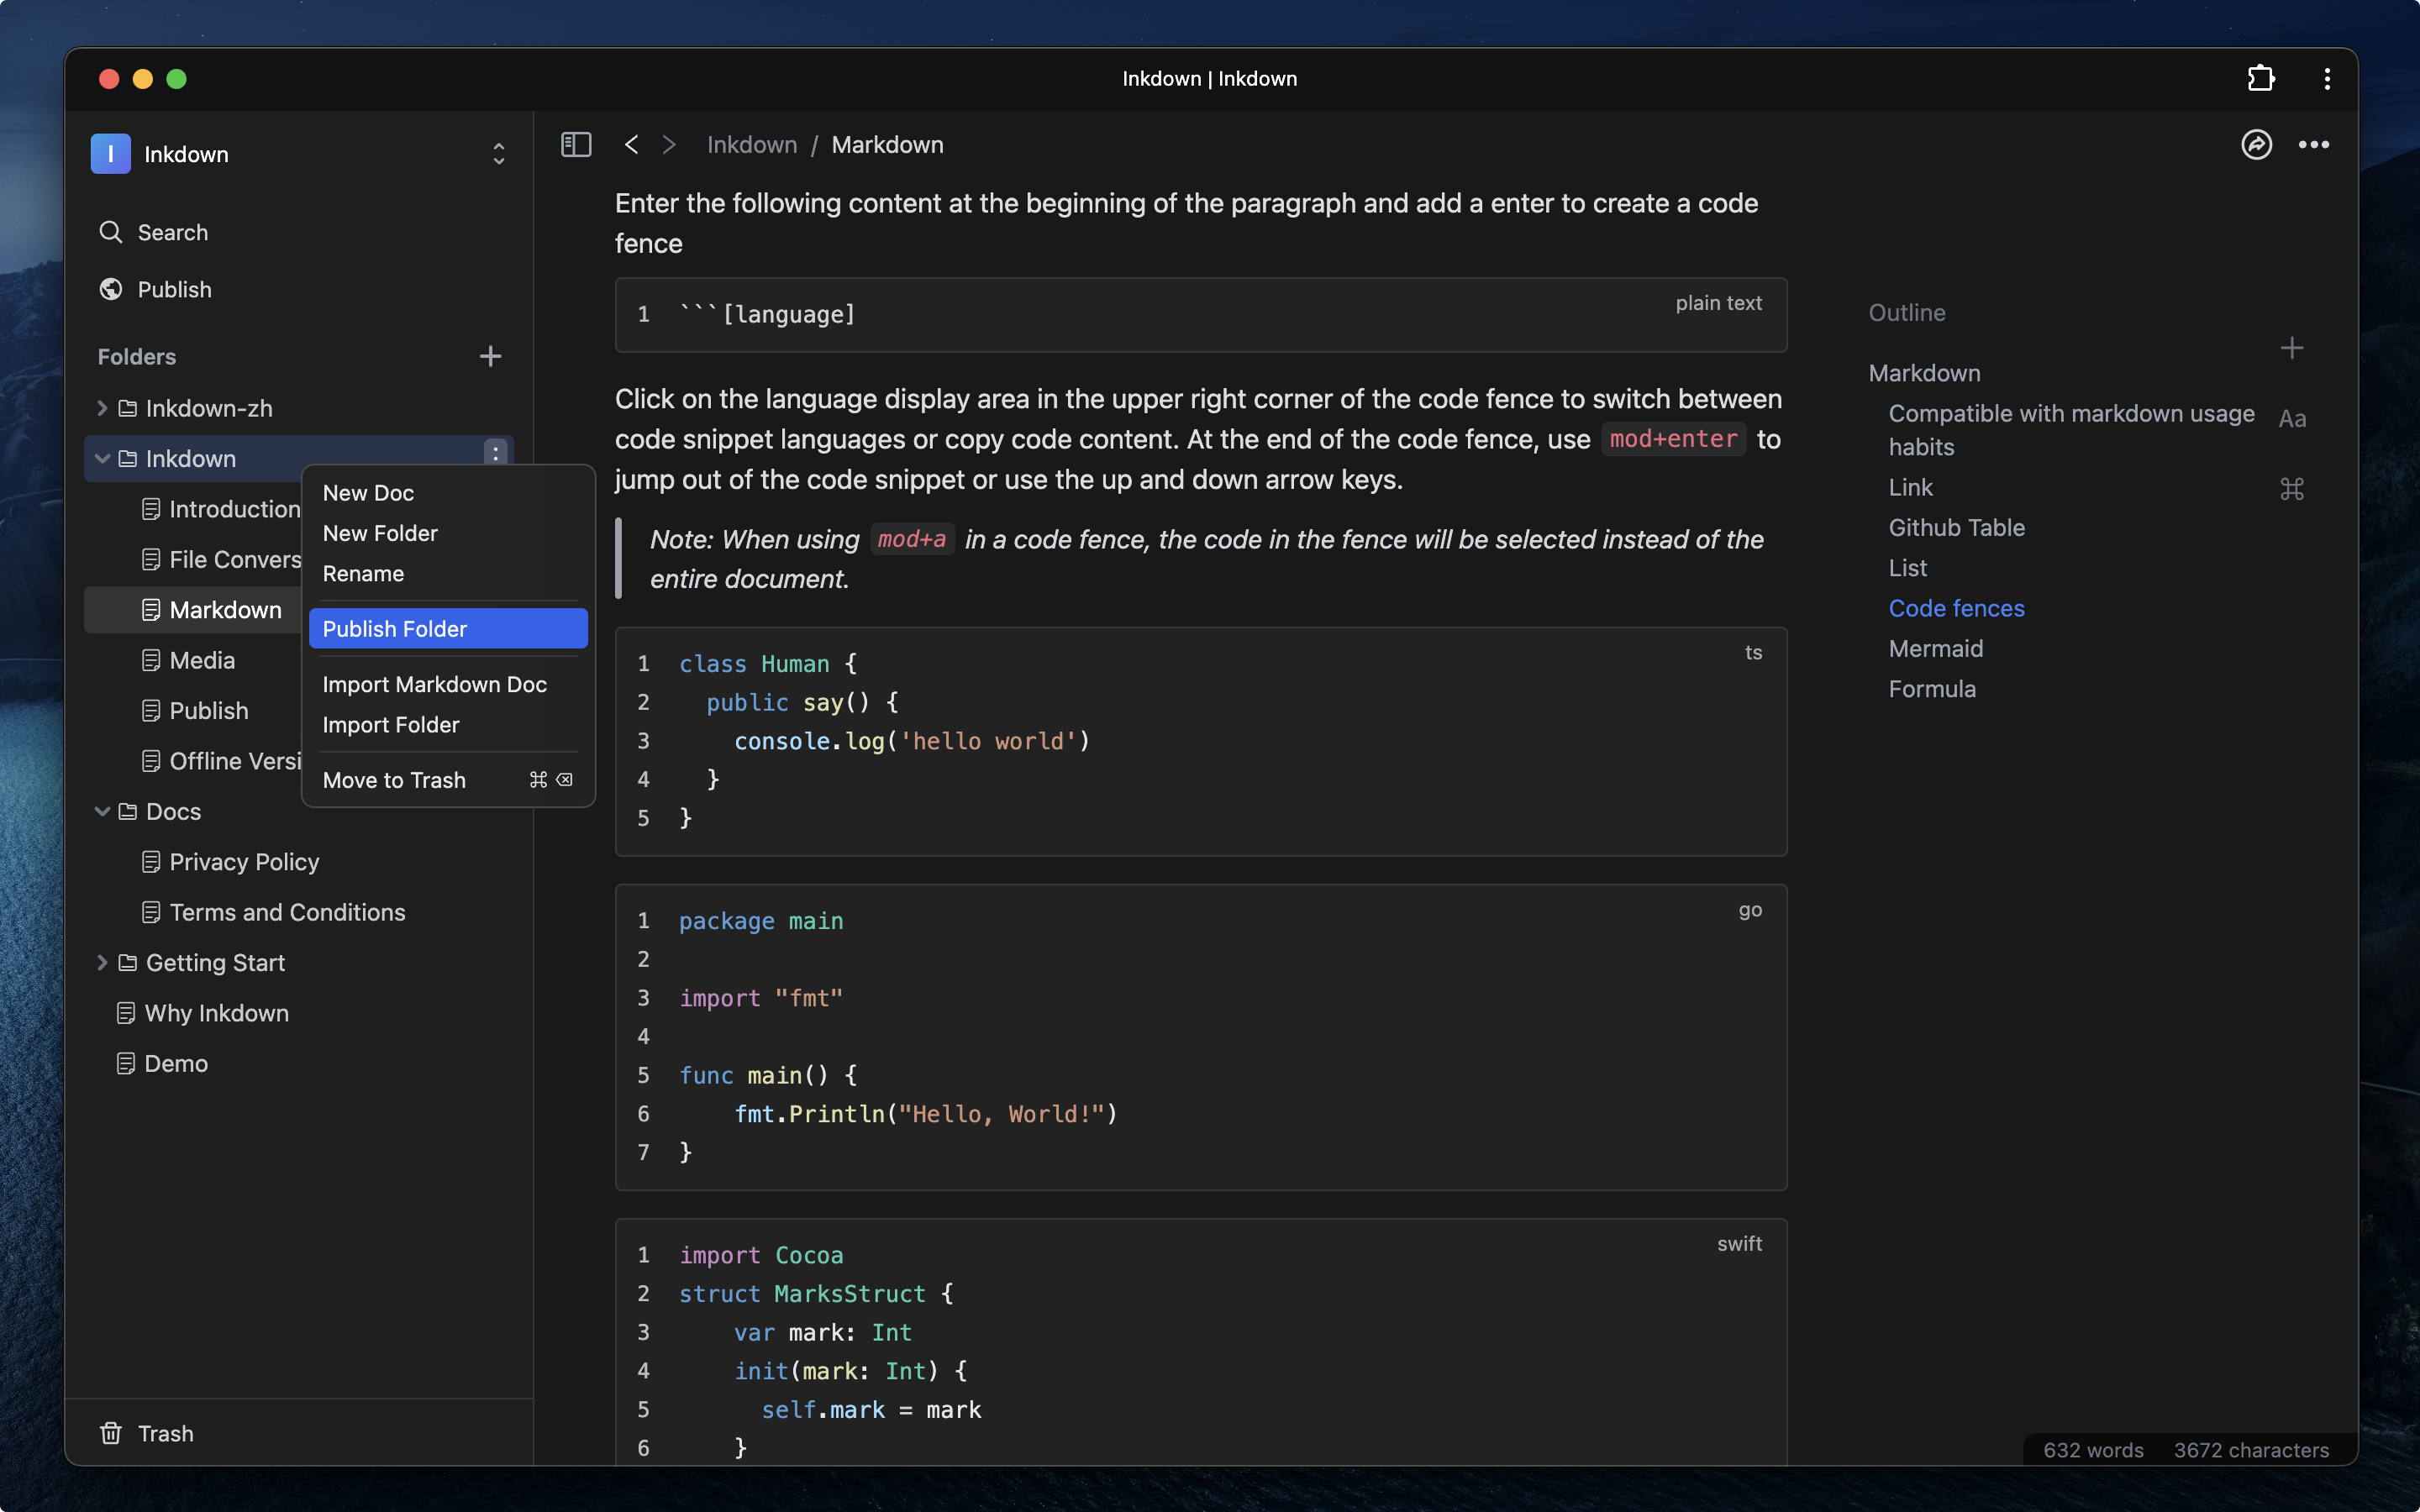Click the magnifier Search icon
The height and width of the screenshot is (1512, 2420).
(x=111, y=232)
